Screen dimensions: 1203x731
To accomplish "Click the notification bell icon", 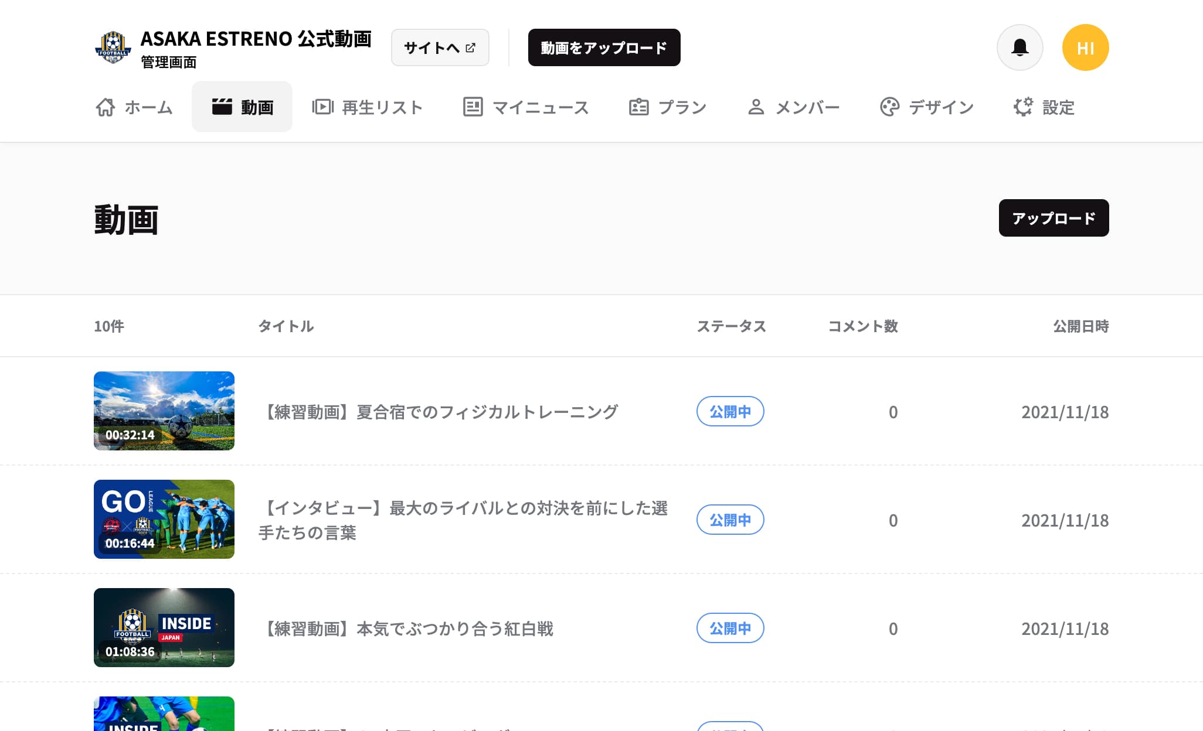I will (x=1020, y=47).
